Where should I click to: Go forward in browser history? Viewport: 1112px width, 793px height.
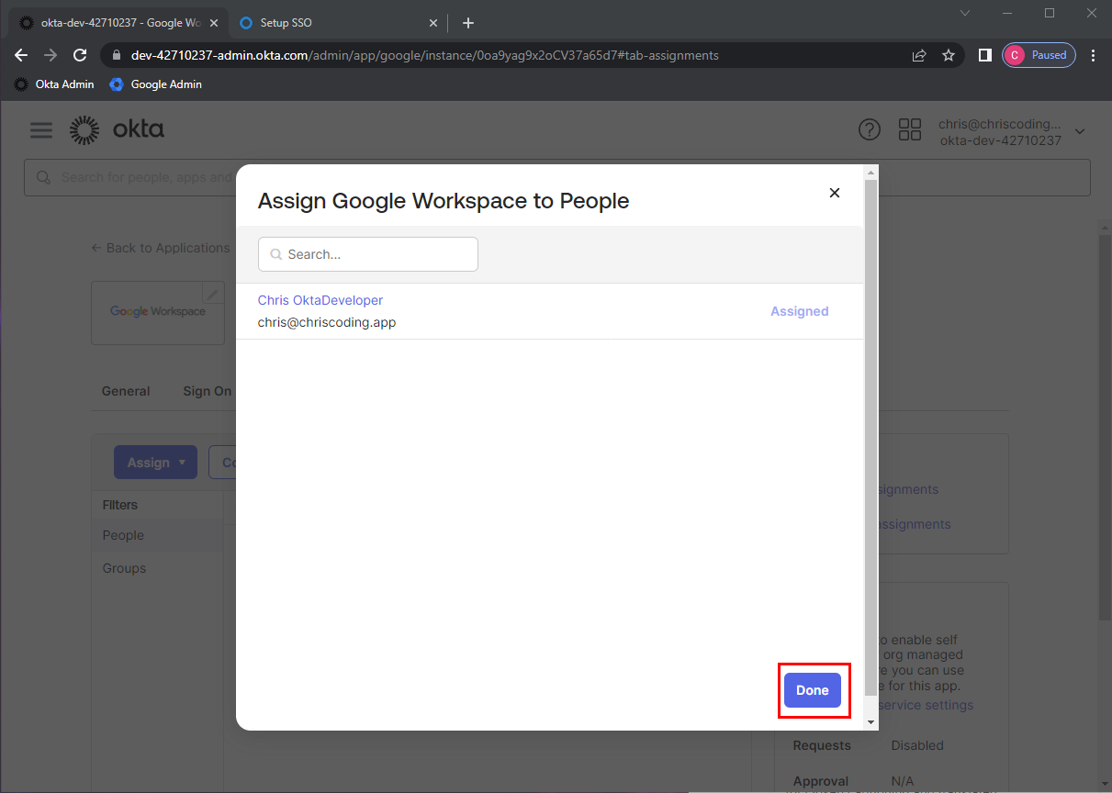(51, 55)
